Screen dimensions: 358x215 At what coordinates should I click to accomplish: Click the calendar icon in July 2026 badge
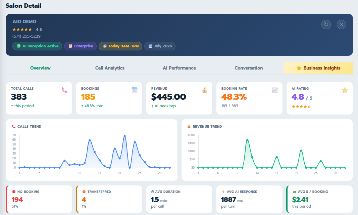point(150,46)
